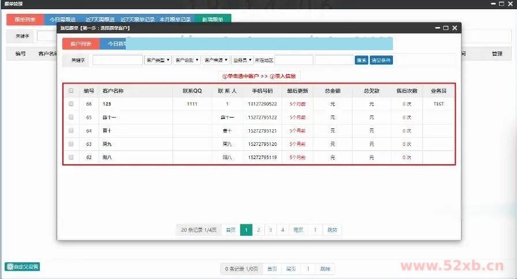Check the box for customer number 66
Image resolution: width=517 pixels, height=279 pixels.
click(71, 104)
